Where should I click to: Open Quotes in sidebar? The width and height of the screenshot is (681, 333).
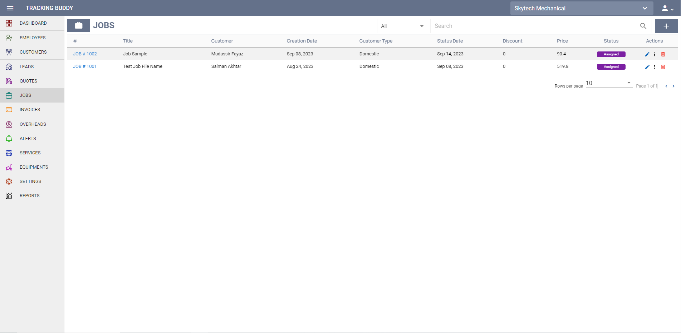32,81
